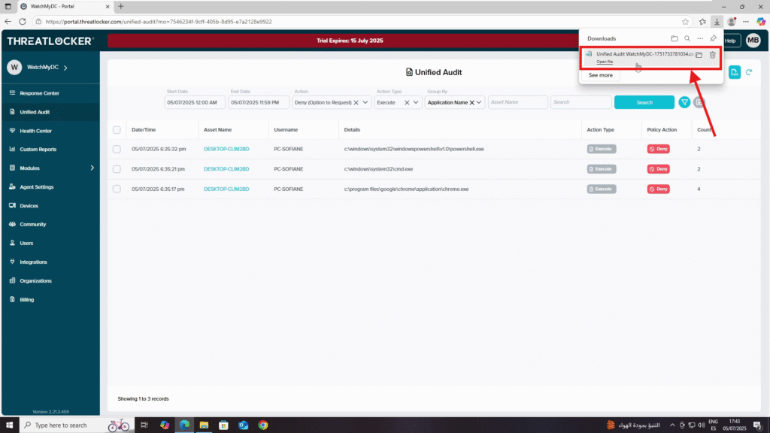The image size is (770, 433).
Task: Click the export CSV icon button
Action: tap(734, 72)
